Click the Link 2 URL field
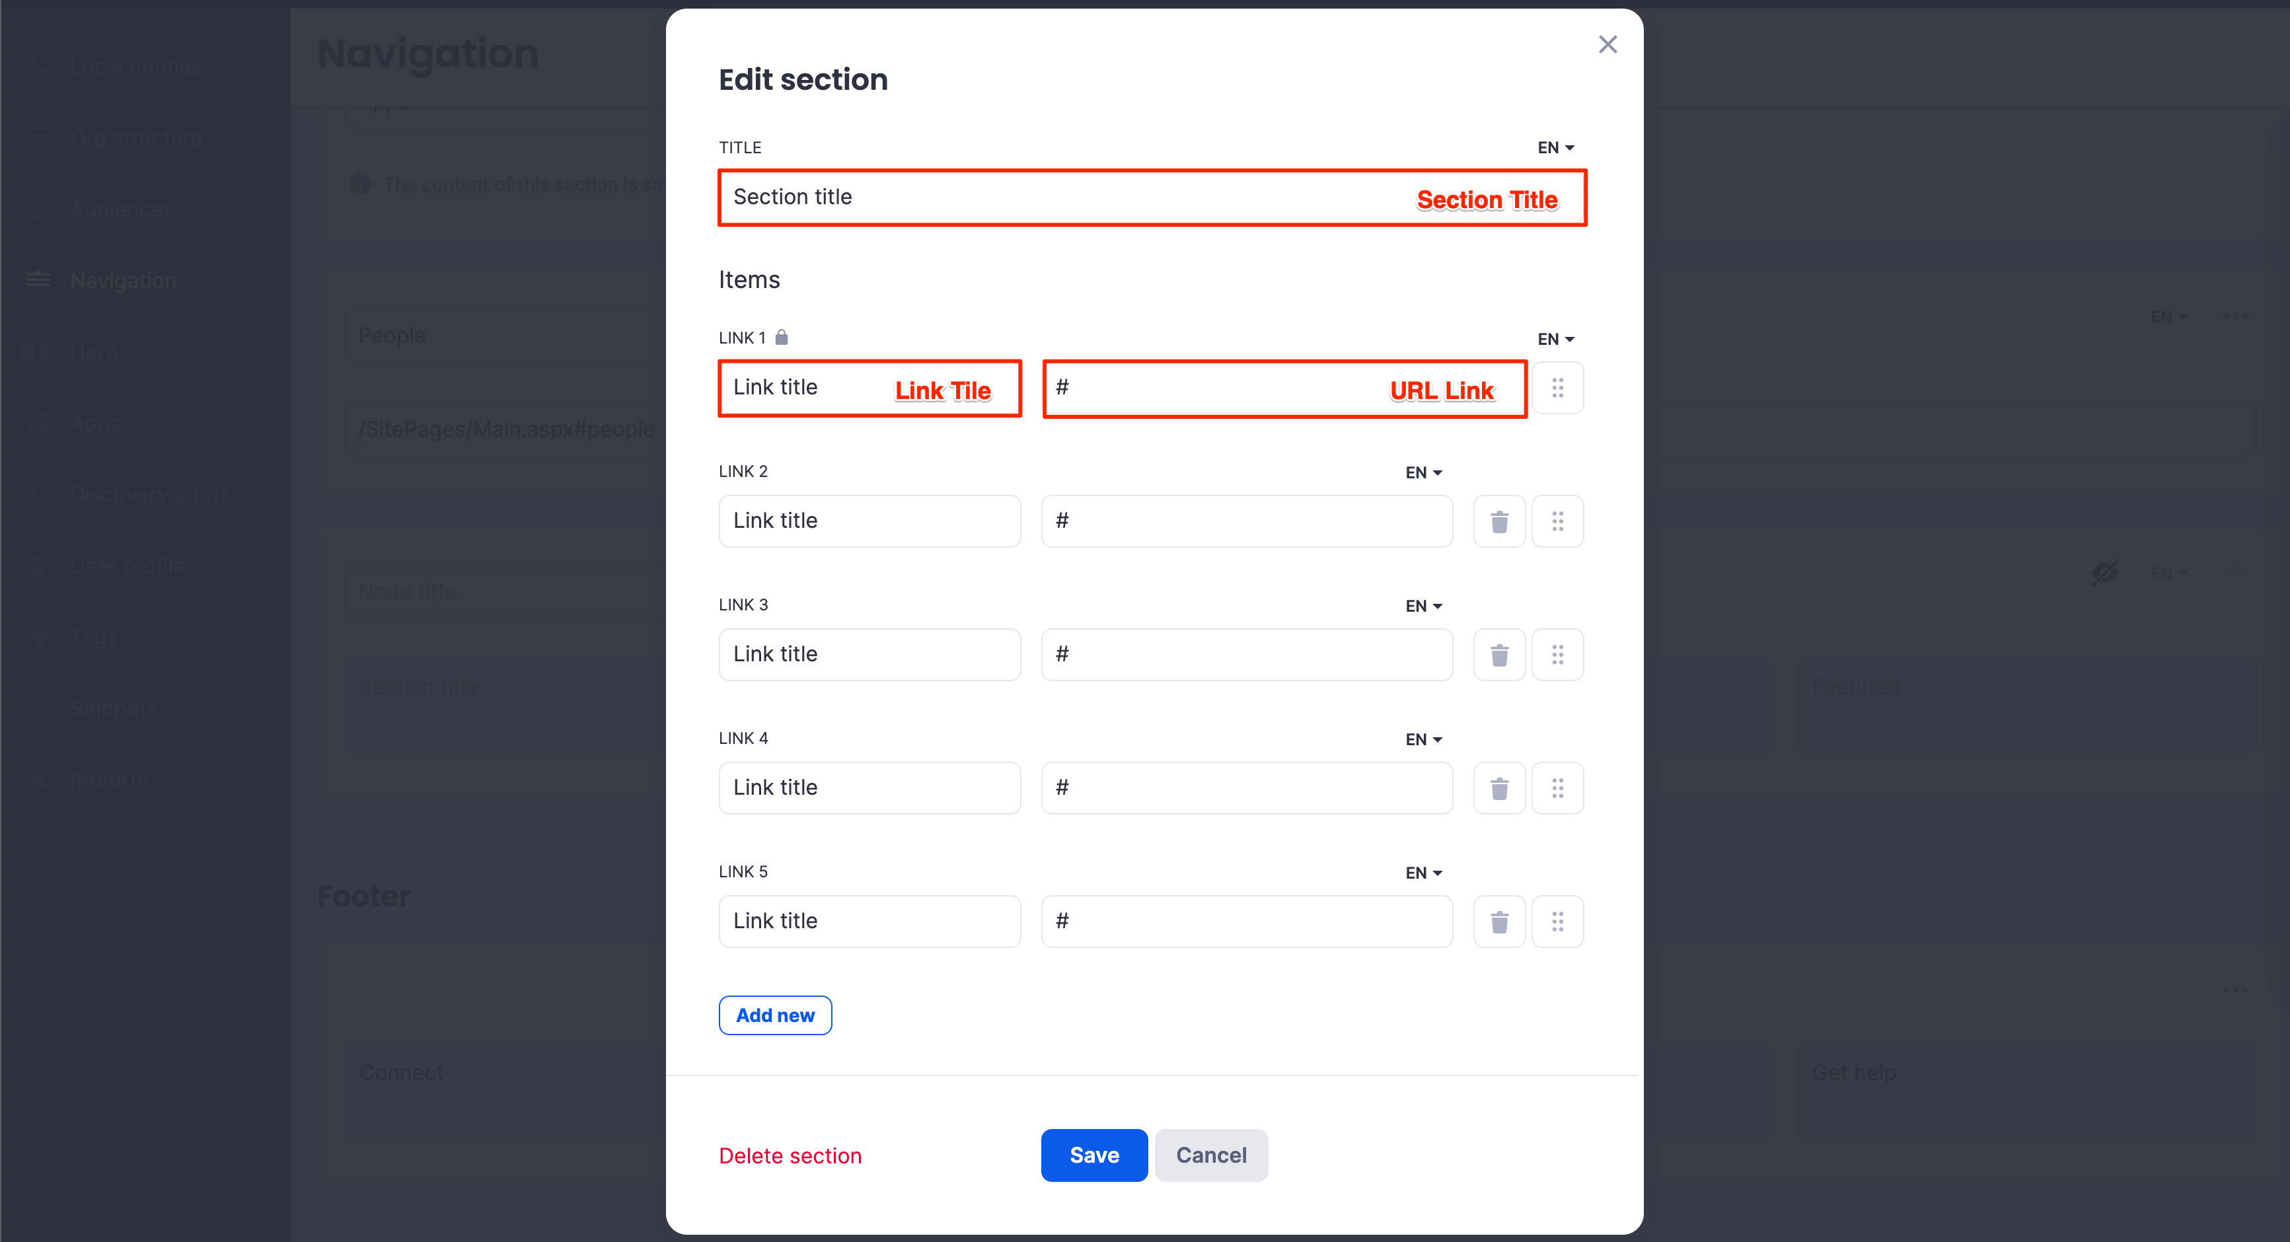The image size is (2290, 1242). (x=1246, y=521)
